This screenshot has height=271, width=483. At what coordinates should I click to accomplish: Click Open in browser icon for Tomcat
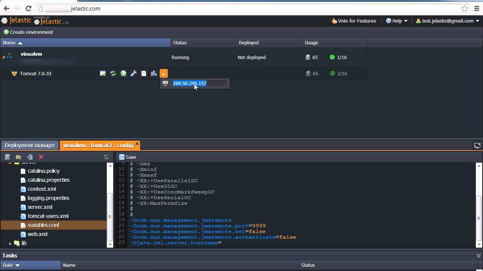coord(103,73)
